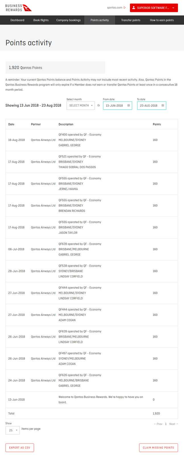Click the qantas.com link
Image resolution: width=184 pixels, height=455 pixels.
pyautogui.click(x=115, y=8)
